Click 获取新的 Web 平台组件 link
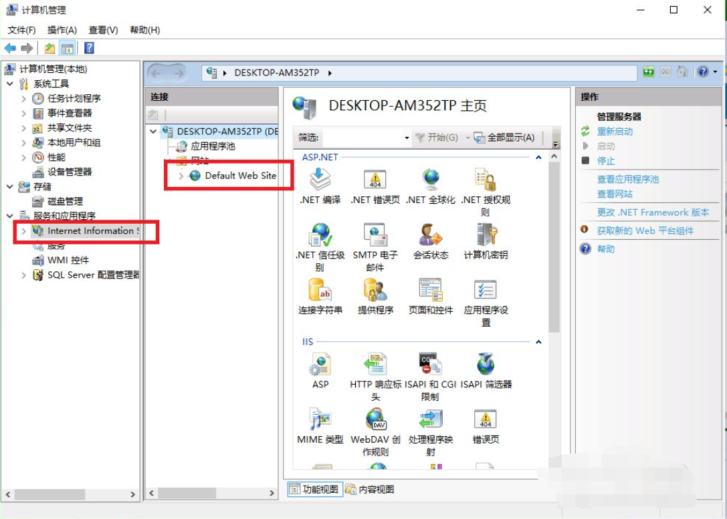Screen dimensions: 727x519 tap(645, 231)
